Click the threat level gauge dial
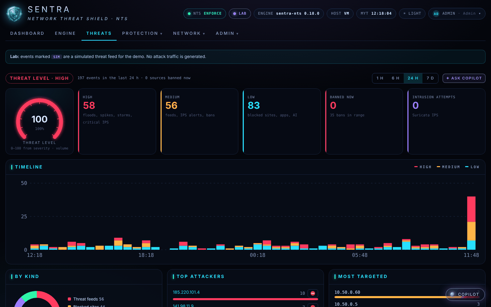Image resolution: width=491 pixels, height=307 pixels. (40, 119)
